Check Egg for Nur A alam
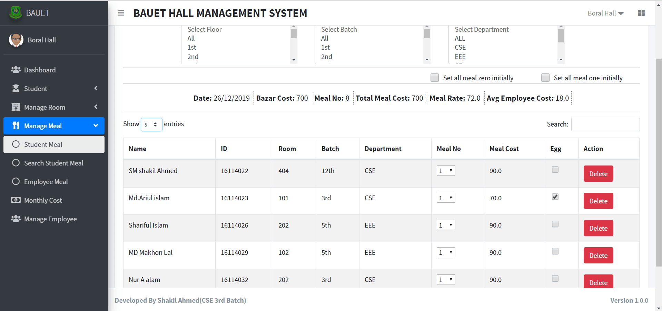The image size is (662, 311). [555, 279]
